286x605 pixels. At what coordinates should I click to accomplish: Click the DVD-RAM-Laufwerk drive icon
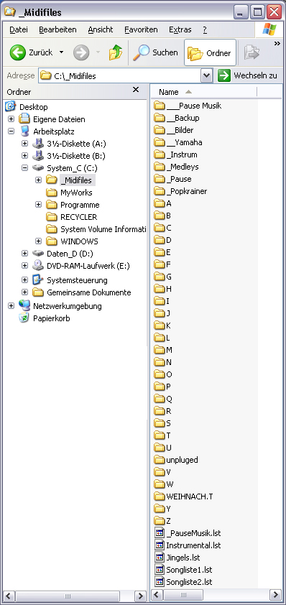[38, 266]
